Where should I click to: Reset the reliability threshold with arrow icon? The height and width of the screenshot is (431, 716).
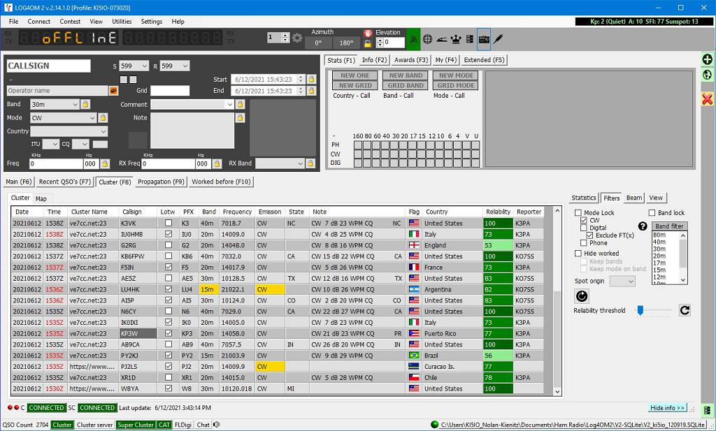tap(684, 311)
